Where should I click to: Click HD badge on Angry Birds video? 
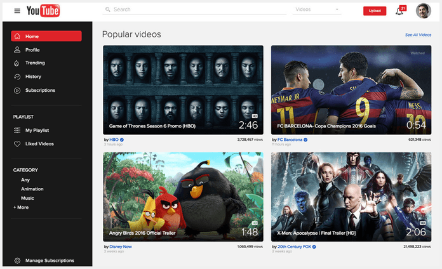pyautogui.click(x=255, y=223)
